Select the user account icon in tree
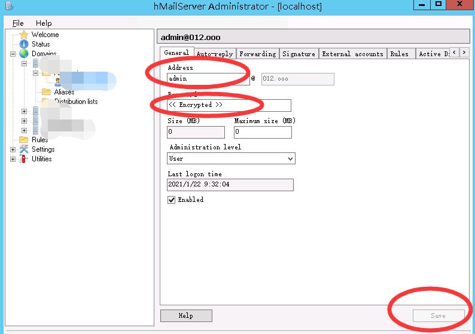 (58, 82)
